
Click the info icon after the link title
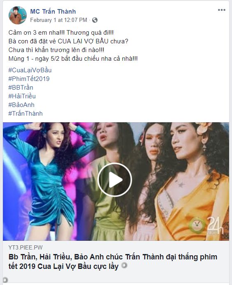(124, 265)
